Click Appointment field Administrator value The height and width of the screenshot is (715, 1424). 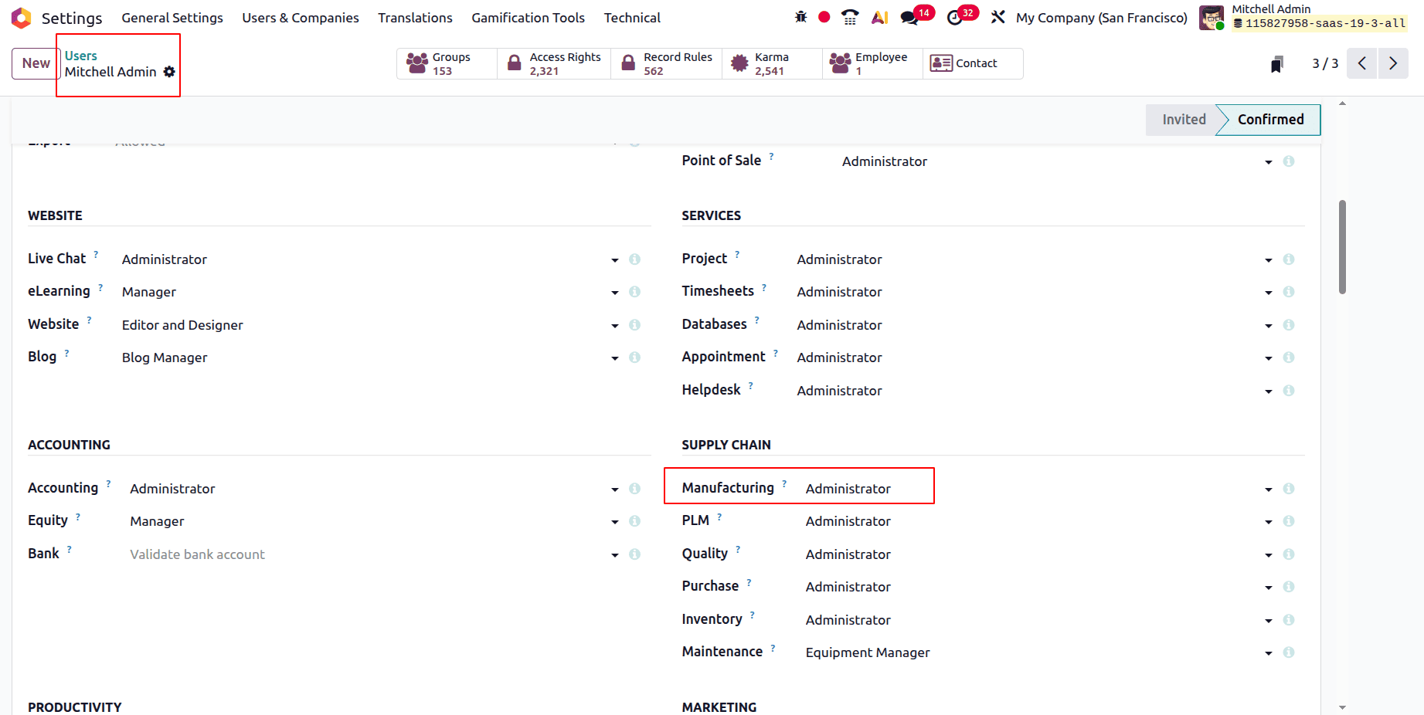pos(840,357)
